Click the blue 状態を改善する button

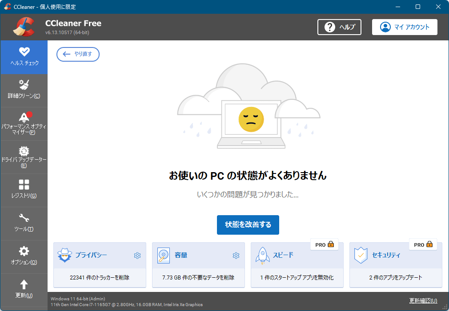[x=248, y=224]
